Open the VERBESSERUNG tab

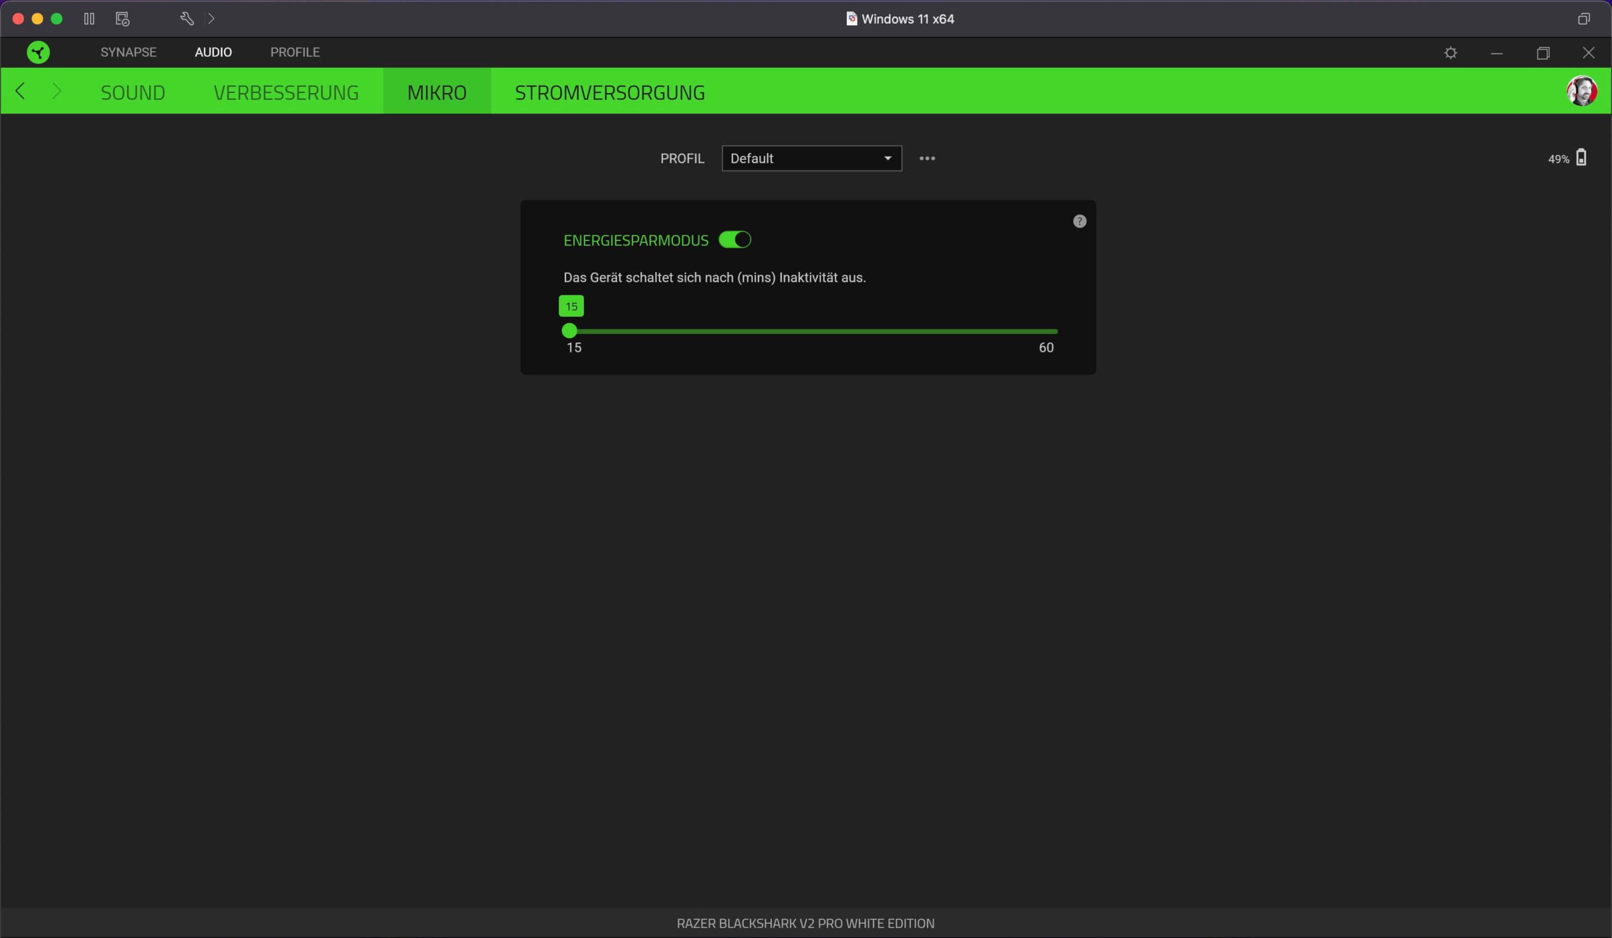[x=286, y=93]
